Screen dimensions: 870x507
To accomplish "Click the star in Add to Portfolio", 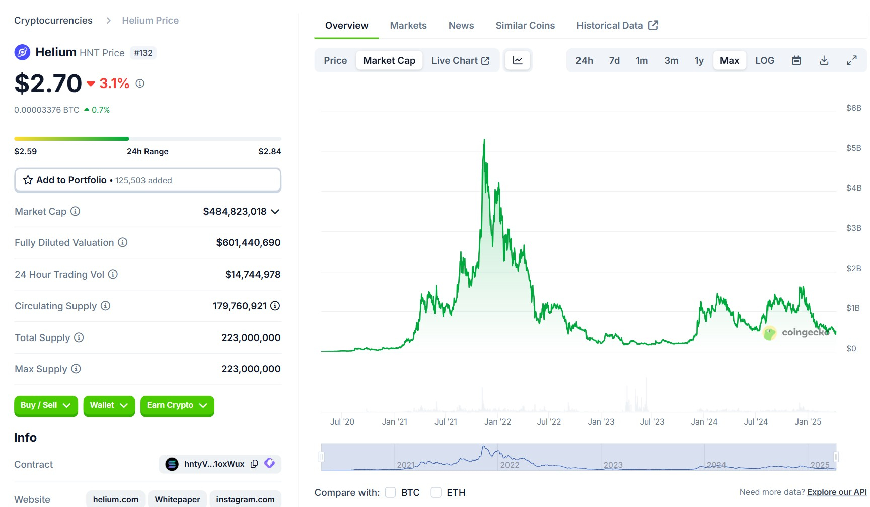I will point(28,180).
